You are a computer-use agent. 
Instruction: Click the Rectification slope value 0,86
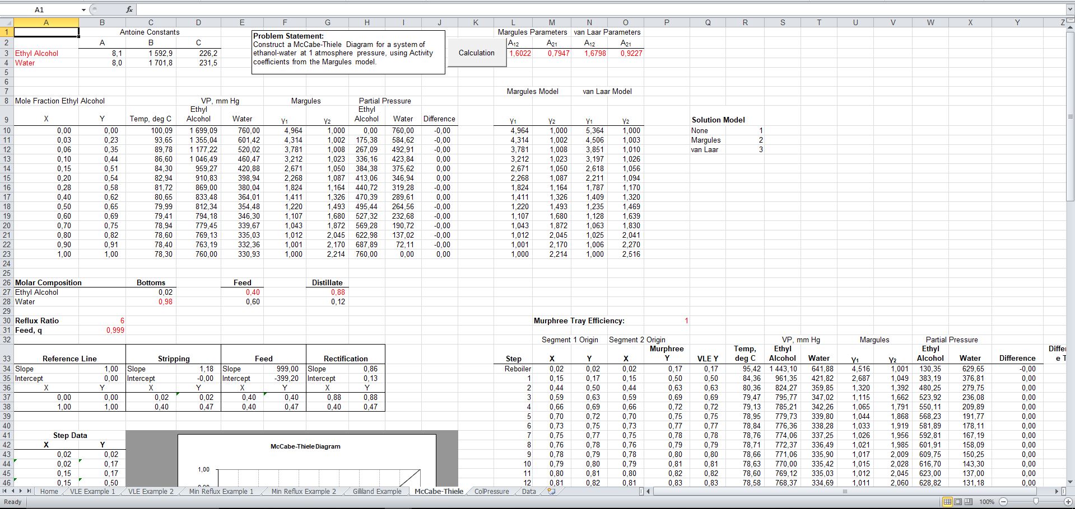(x=370, y=369)
